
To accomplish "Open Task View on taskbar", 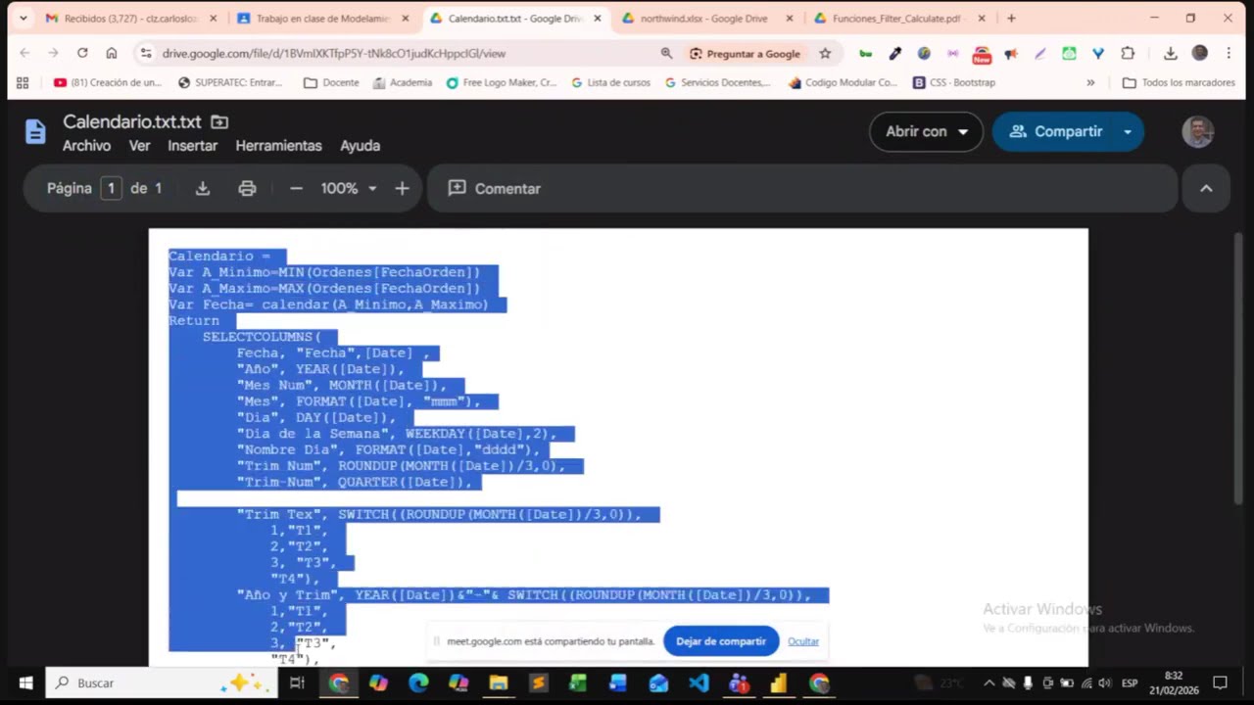I will [x=297, y=682].
